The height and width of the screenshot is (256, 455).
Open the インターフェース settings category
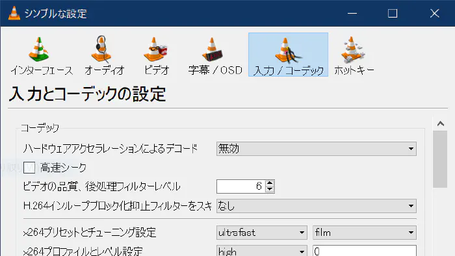click(42, 55)
